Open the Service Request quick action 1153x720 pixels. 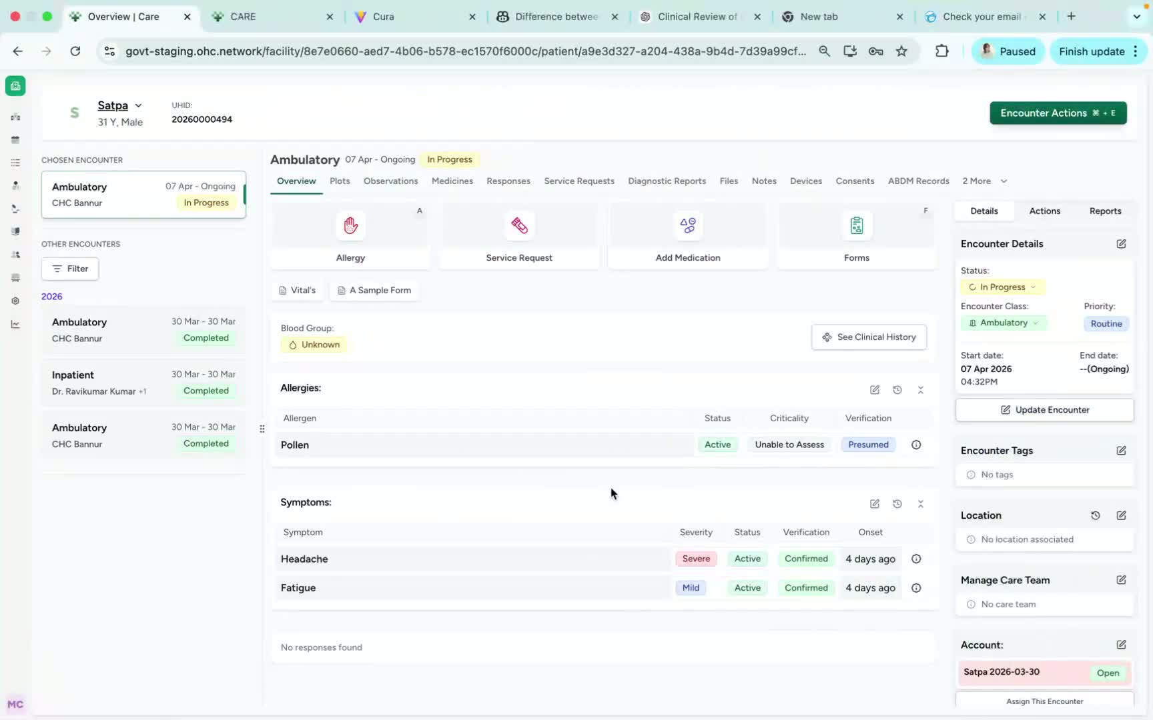pyautogui.click(x=519, y=236)
